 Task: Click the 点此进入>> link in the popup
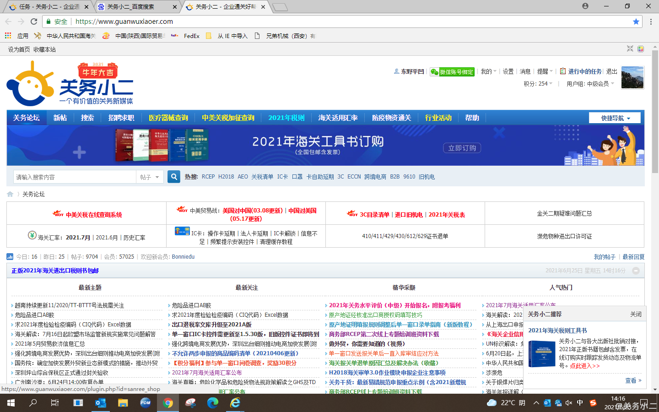(x=585, y=366)
